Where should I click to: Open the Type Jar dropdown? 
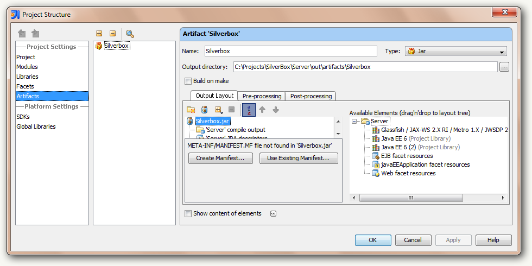point(455,51)
